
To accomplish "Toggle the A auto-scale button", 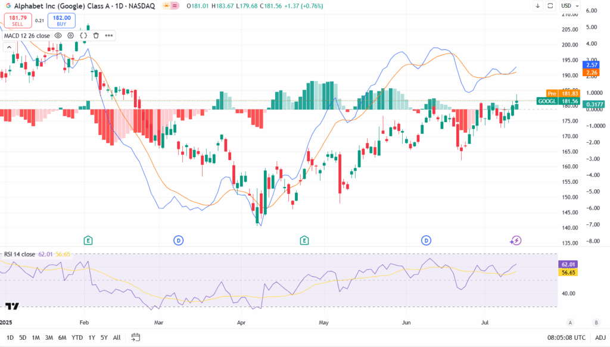I will click(x=570, y=323).
